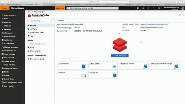
Task: Open portal settings gear
Action: pos(148,8)
